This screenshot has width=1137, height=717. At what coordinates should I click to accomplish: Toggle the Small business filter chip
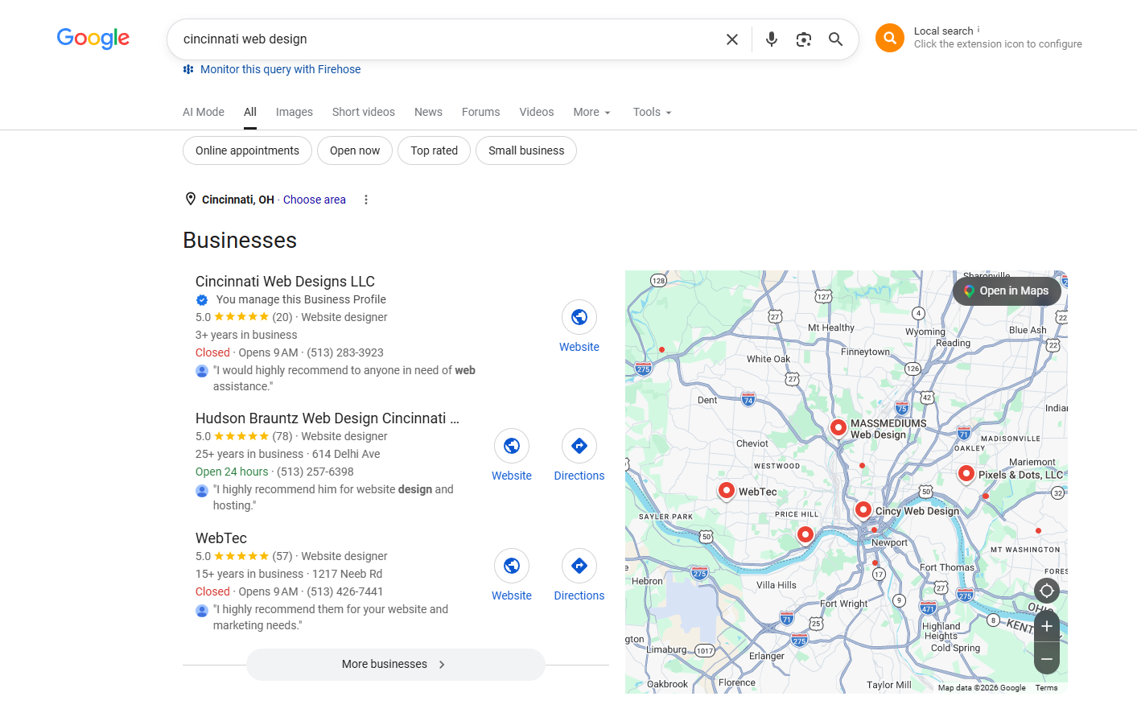point(526,150)
